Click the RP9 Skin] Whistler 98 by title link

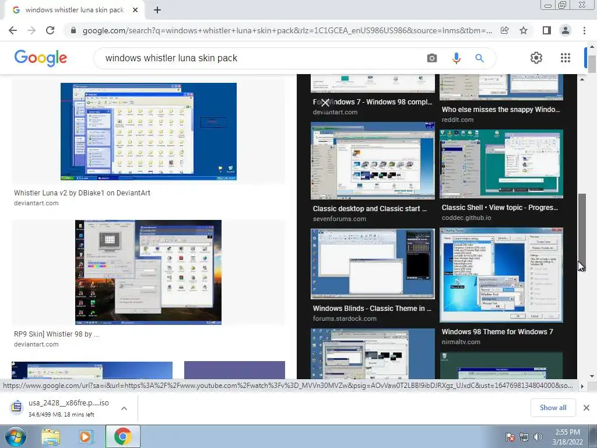point(57,334)
